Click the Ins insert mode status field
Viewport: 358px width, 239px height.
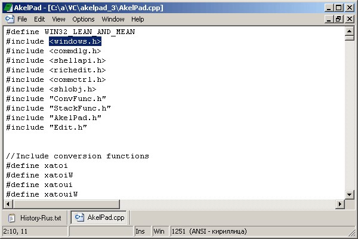[x=143, y=231]
